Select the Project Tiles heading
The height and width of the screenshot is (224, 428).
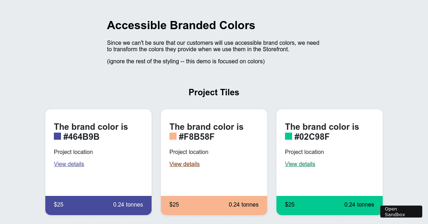pyautogui.click(x=214, y=92)
